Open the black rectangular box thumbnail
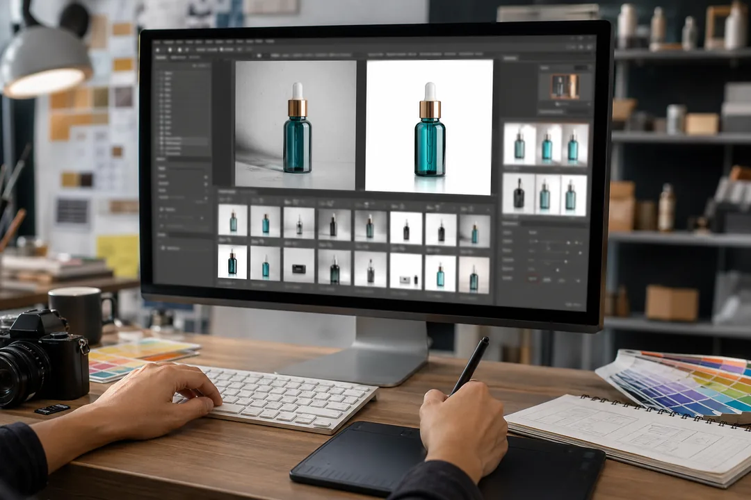This screenshot has height=500, width=751. (x=299, y=265)
